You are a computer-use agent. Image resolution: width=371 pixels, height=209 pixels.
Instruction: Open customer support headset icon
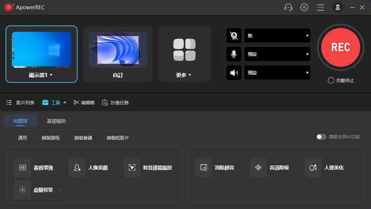tap(288, 7)
